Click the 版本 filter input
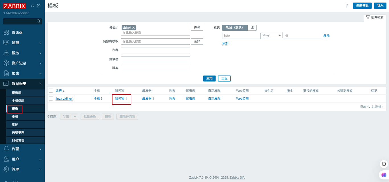389x182 pixels. point(155,68)
